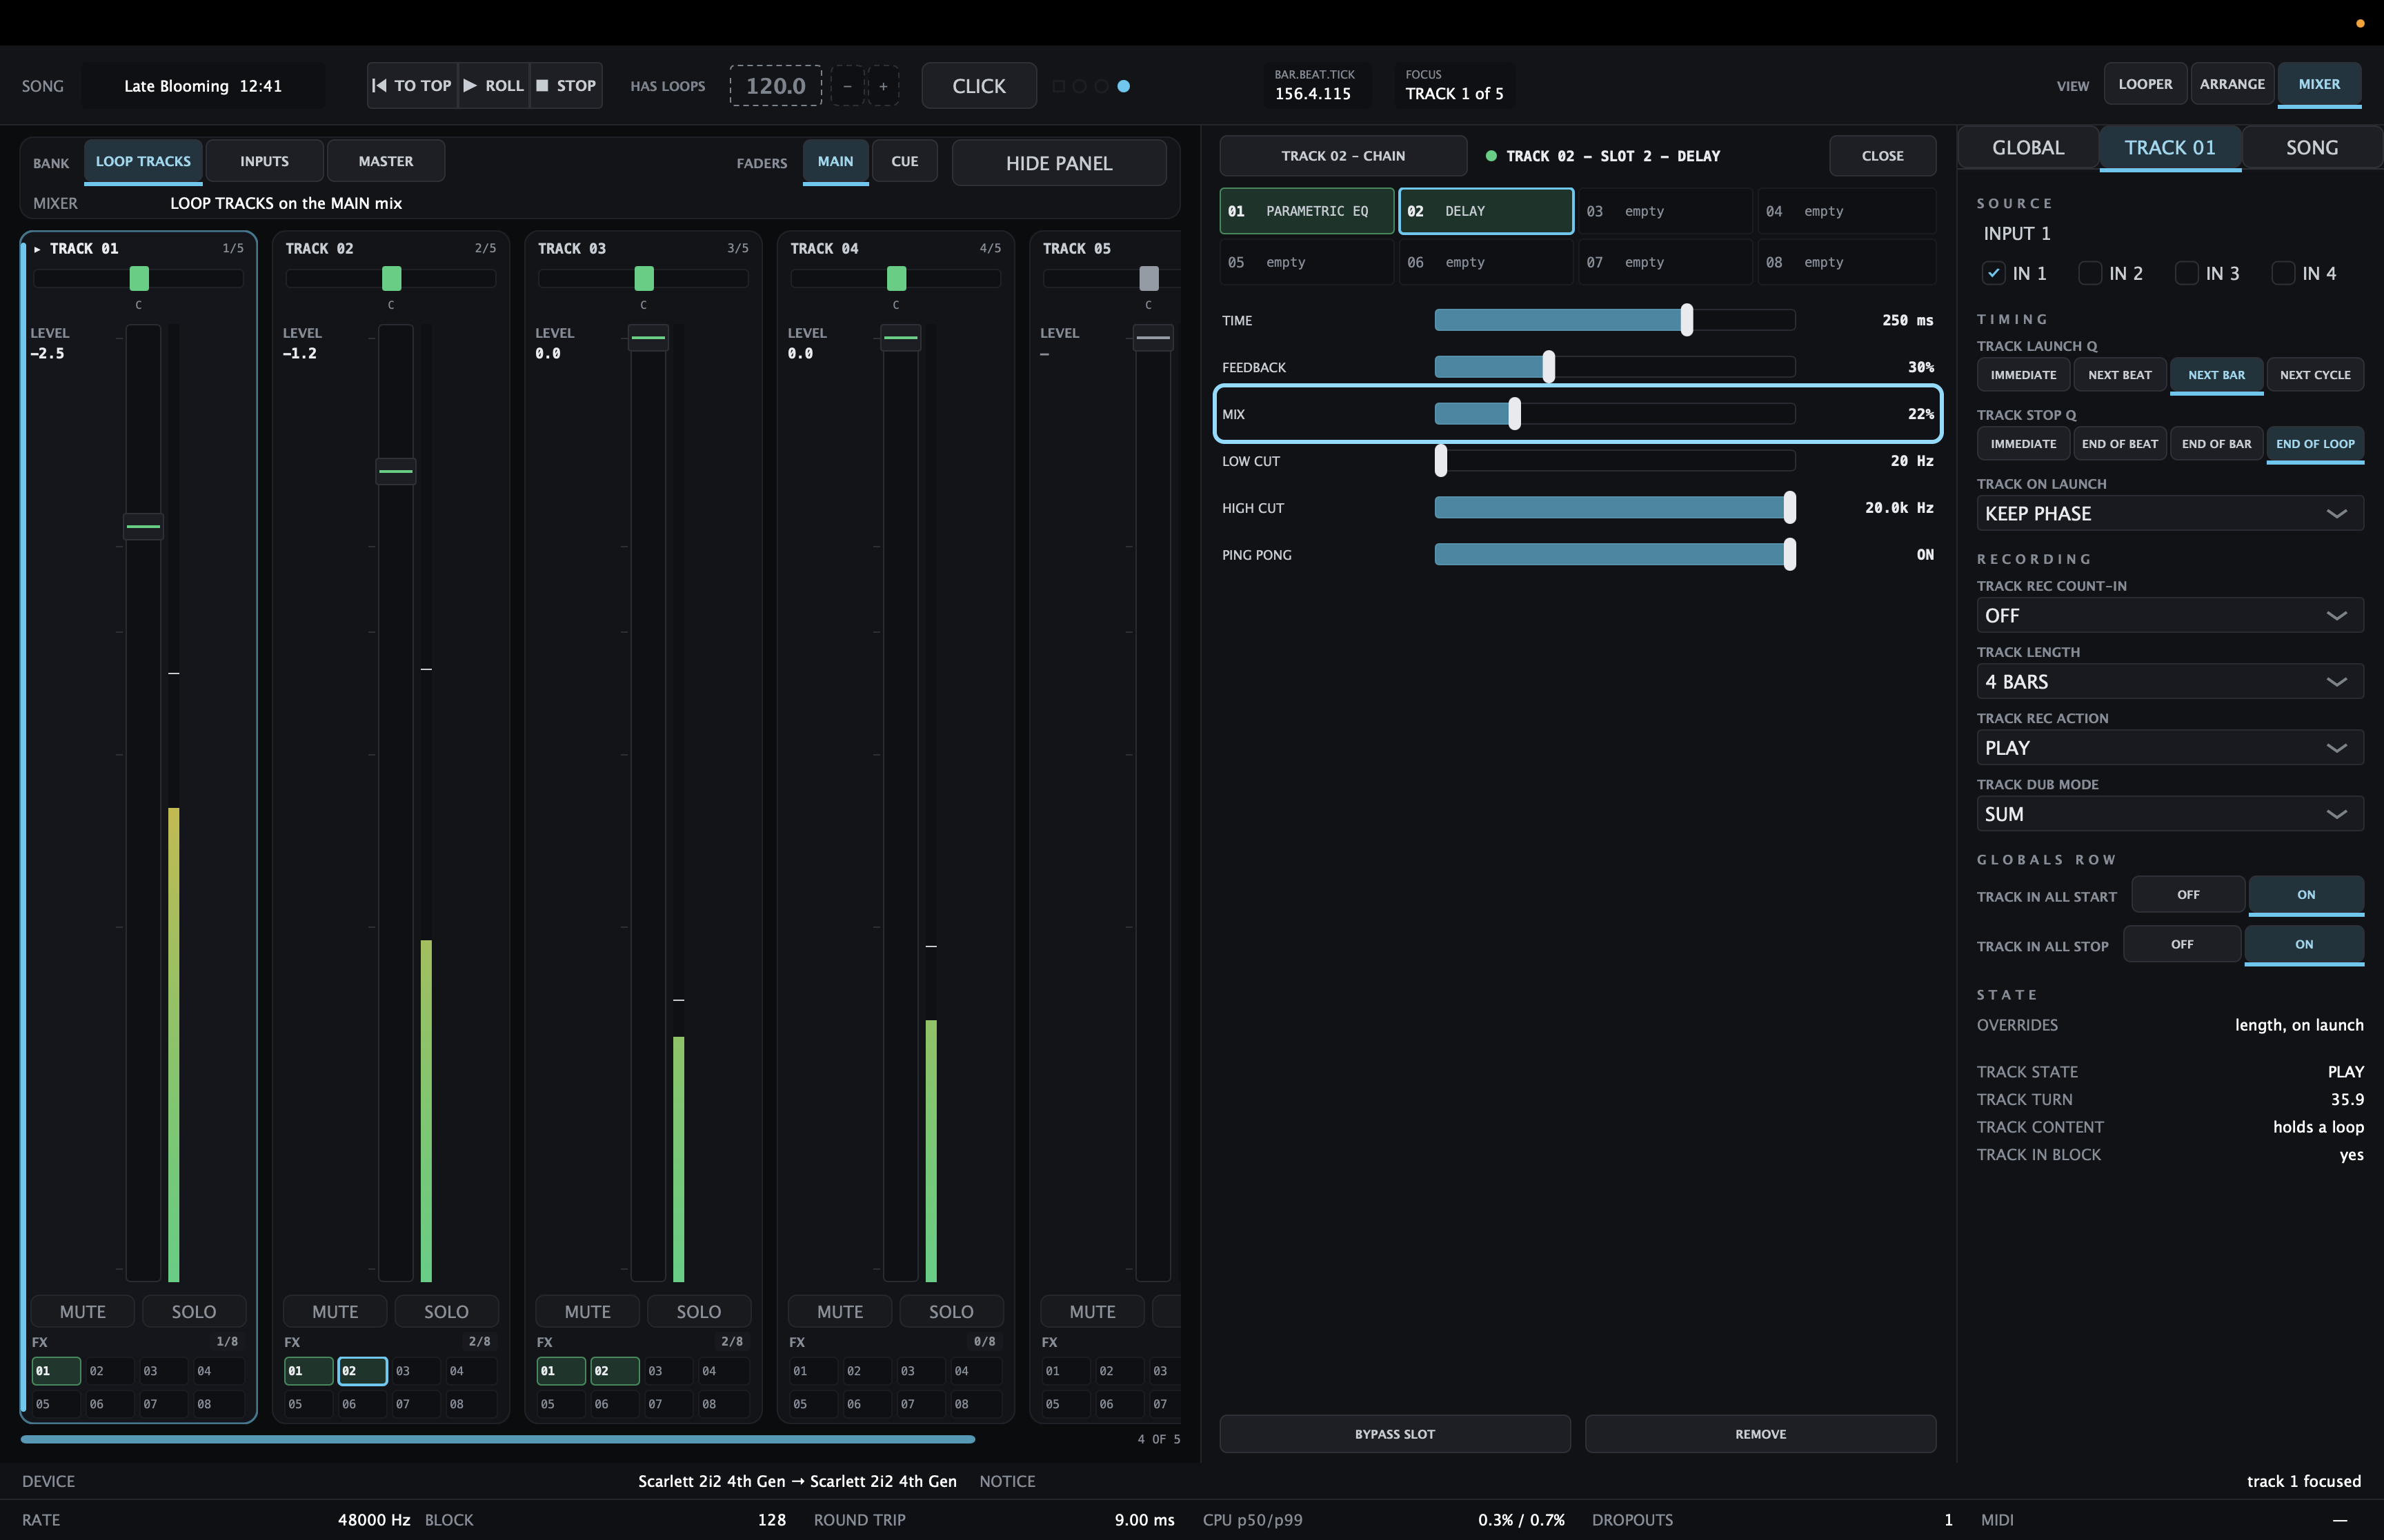The image size is (2384, 1540).
Task: Switch to the LOOPER view
Action: click(2145, 84)
